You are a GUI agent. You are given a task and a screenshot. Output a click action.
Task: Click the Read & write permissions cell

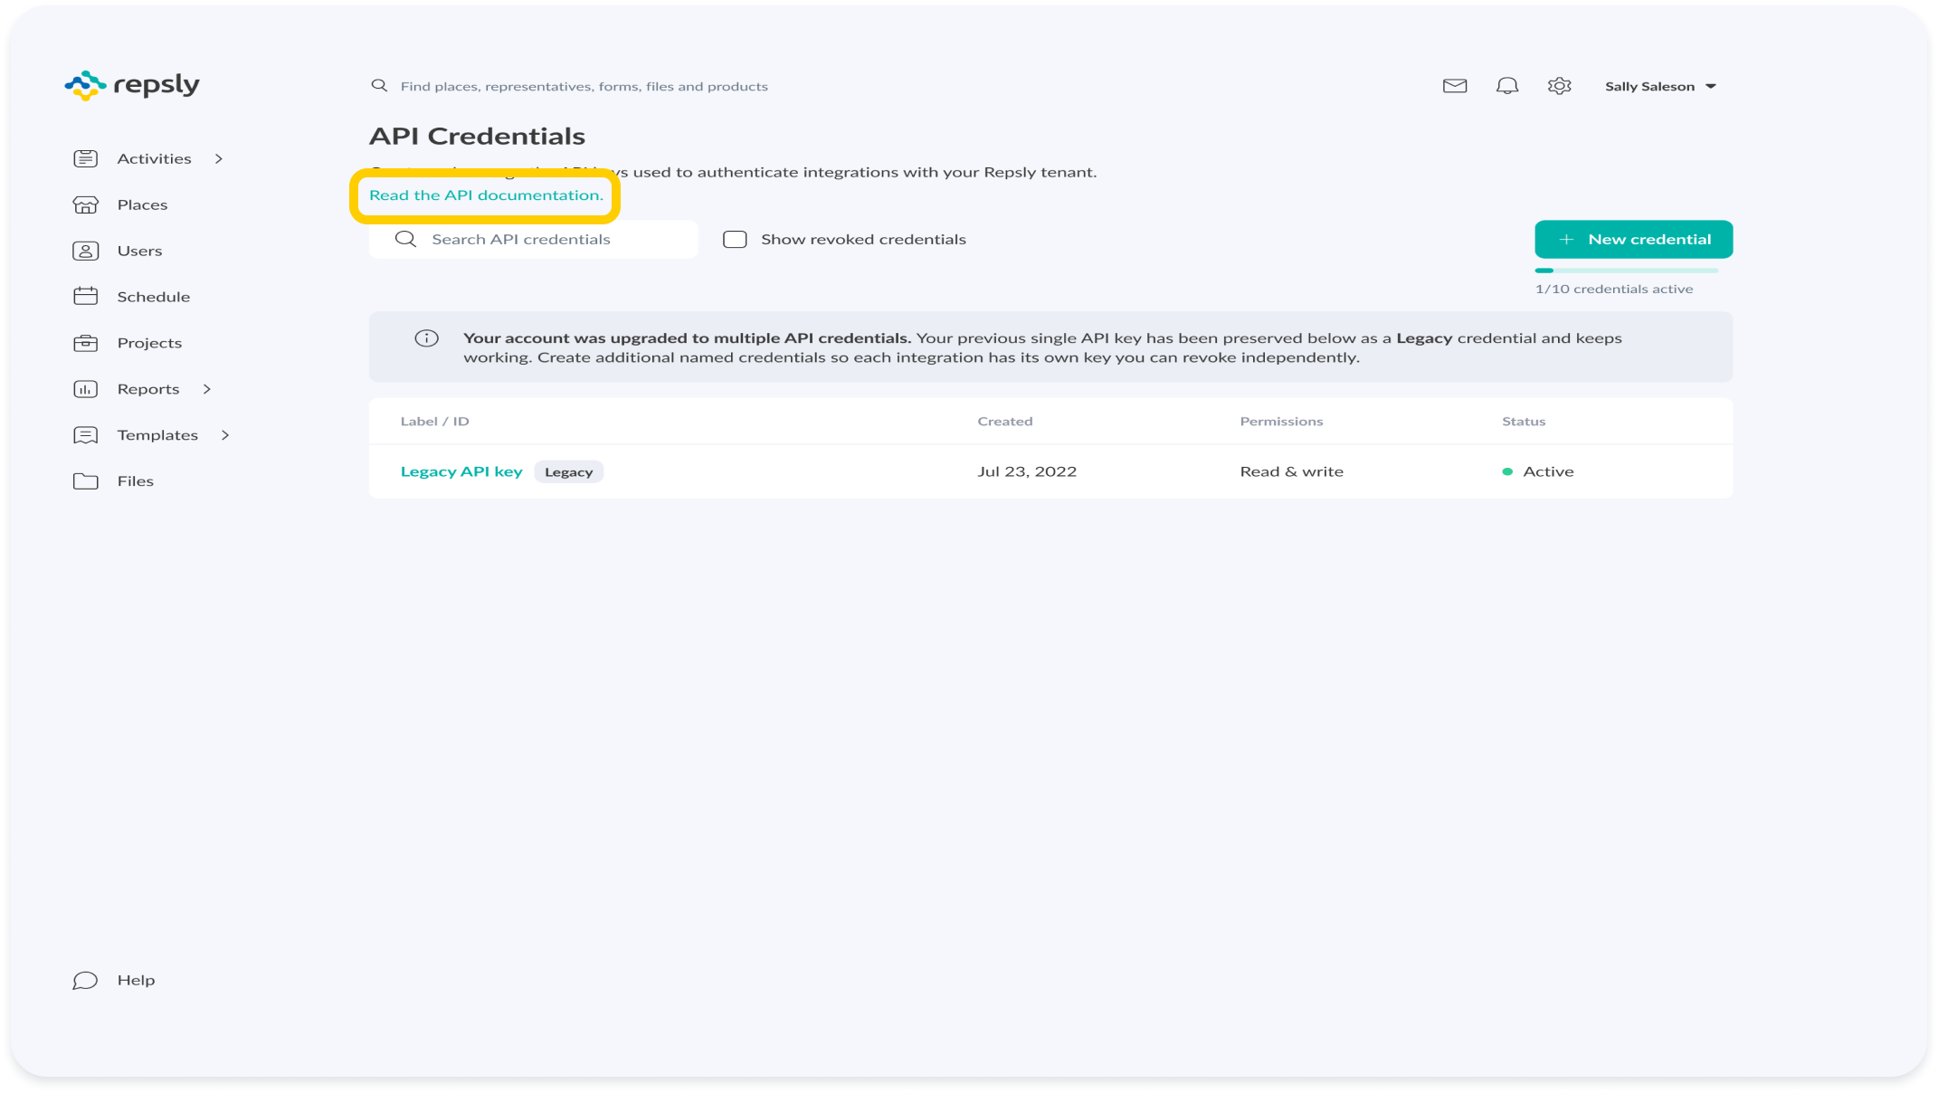[1291, 471]
